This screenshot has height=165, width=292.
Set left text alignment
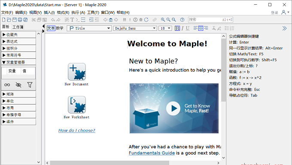click(195, 28)
